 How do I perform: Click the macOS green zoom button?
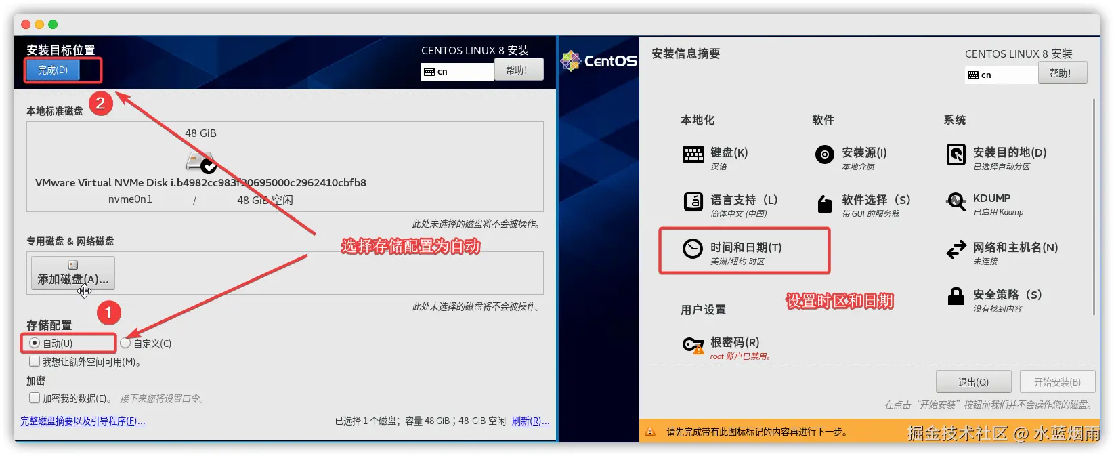tap(53, 24)
